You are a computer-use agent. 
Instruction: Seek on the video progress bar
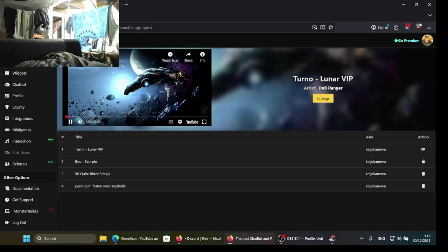pyautogui.click(x=137, y=117)
